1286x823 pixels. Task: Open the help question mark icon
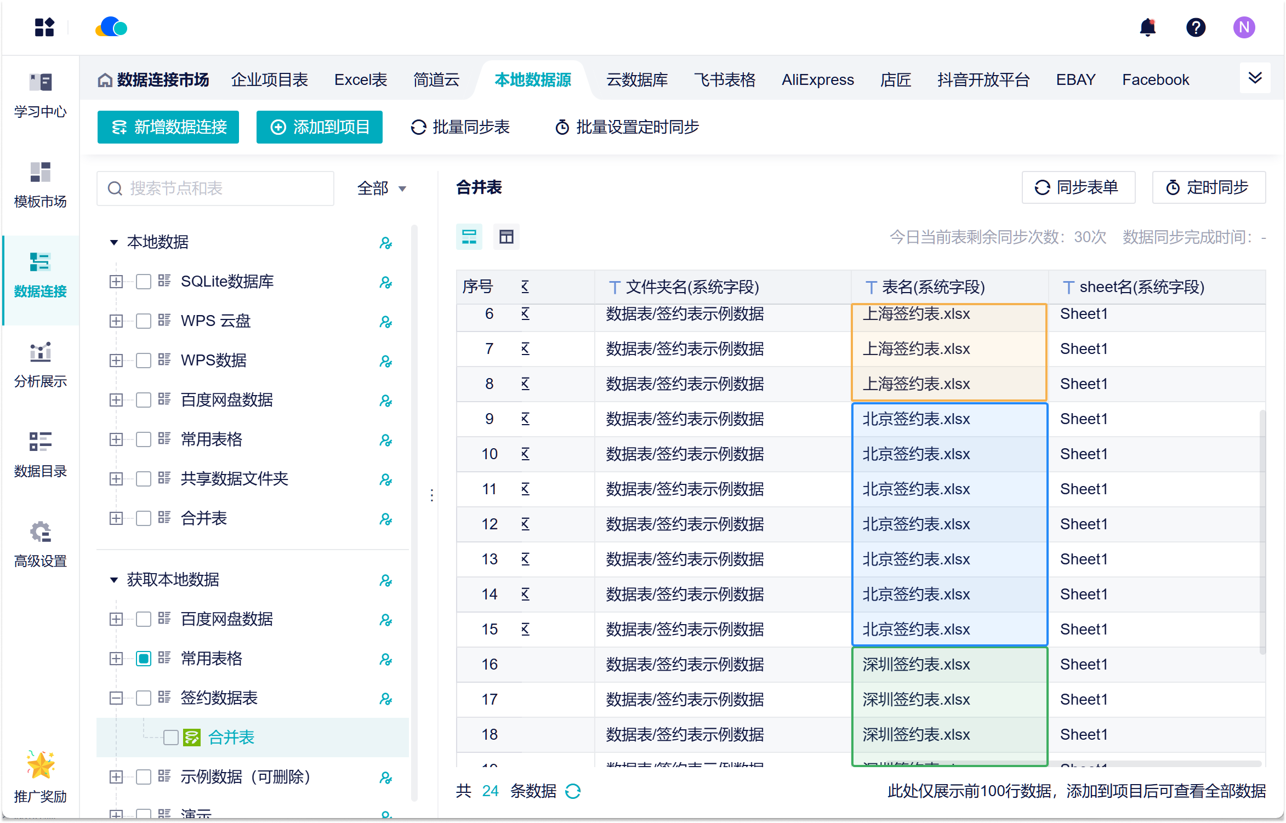pos(1196,27)
